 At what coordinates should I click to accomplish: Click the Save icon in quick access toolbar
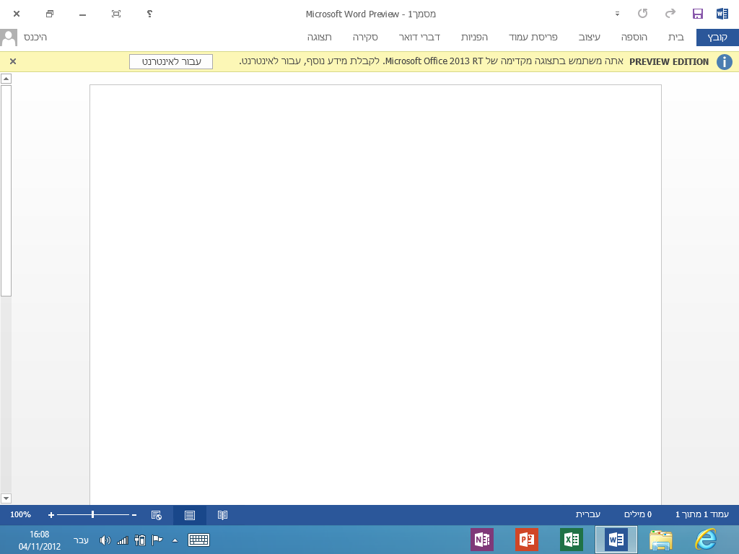(697, 14)
